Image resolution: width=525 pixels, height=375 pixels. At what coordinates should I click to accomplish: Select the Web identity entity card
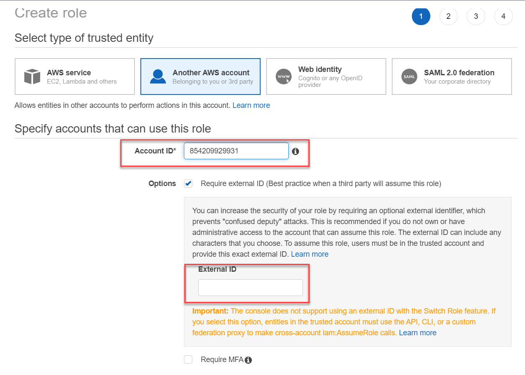326,77
